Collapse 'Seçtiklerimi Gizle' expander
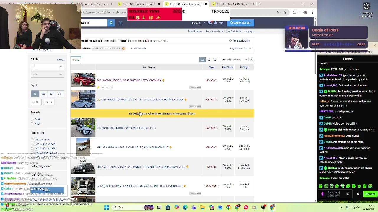 [240, 49]
